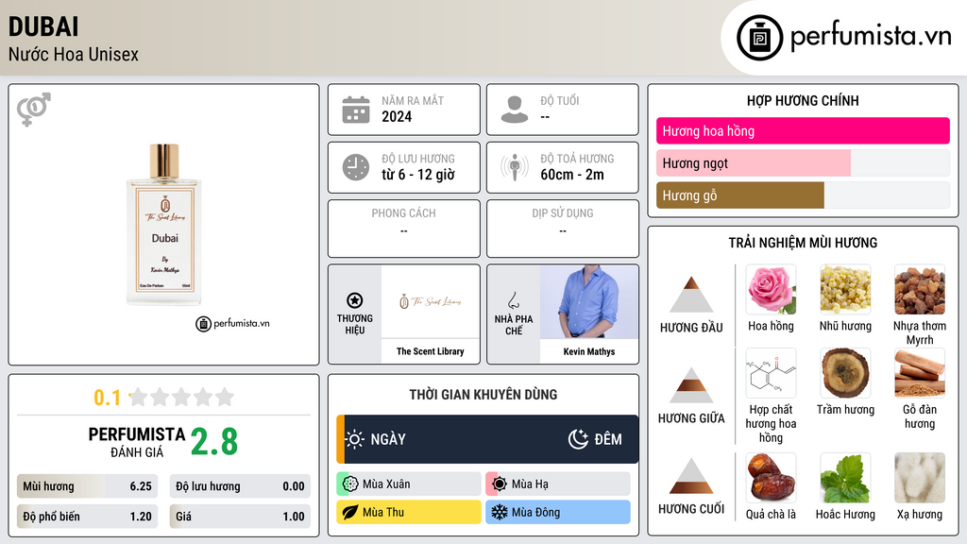The image size is (967, 544).
Task: Click the Xạ hương musk image
Action: click(920, 477)
